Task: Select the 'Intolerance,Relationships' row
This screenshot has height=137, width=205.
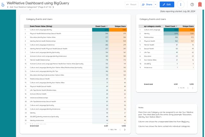Action: click(x=75, y=98)
